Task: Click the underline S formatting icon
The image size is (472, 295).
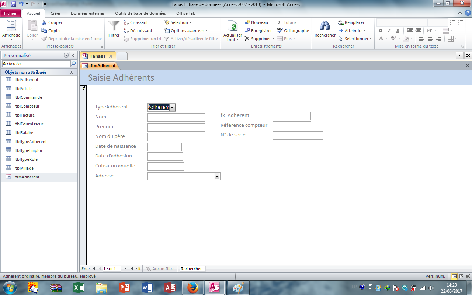Action: (398, 31)
